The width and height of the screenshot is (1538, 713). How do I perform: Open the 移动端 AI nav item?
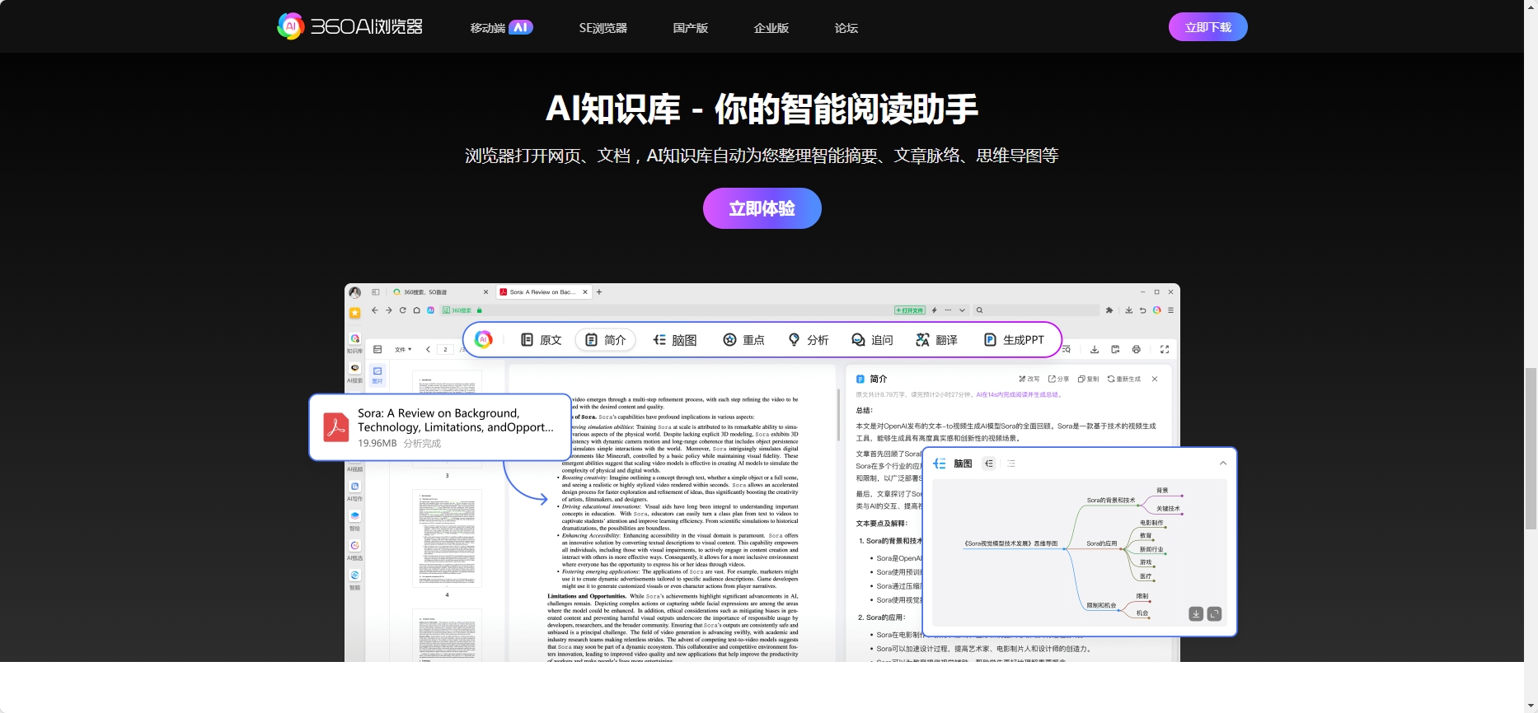point(501,27)
